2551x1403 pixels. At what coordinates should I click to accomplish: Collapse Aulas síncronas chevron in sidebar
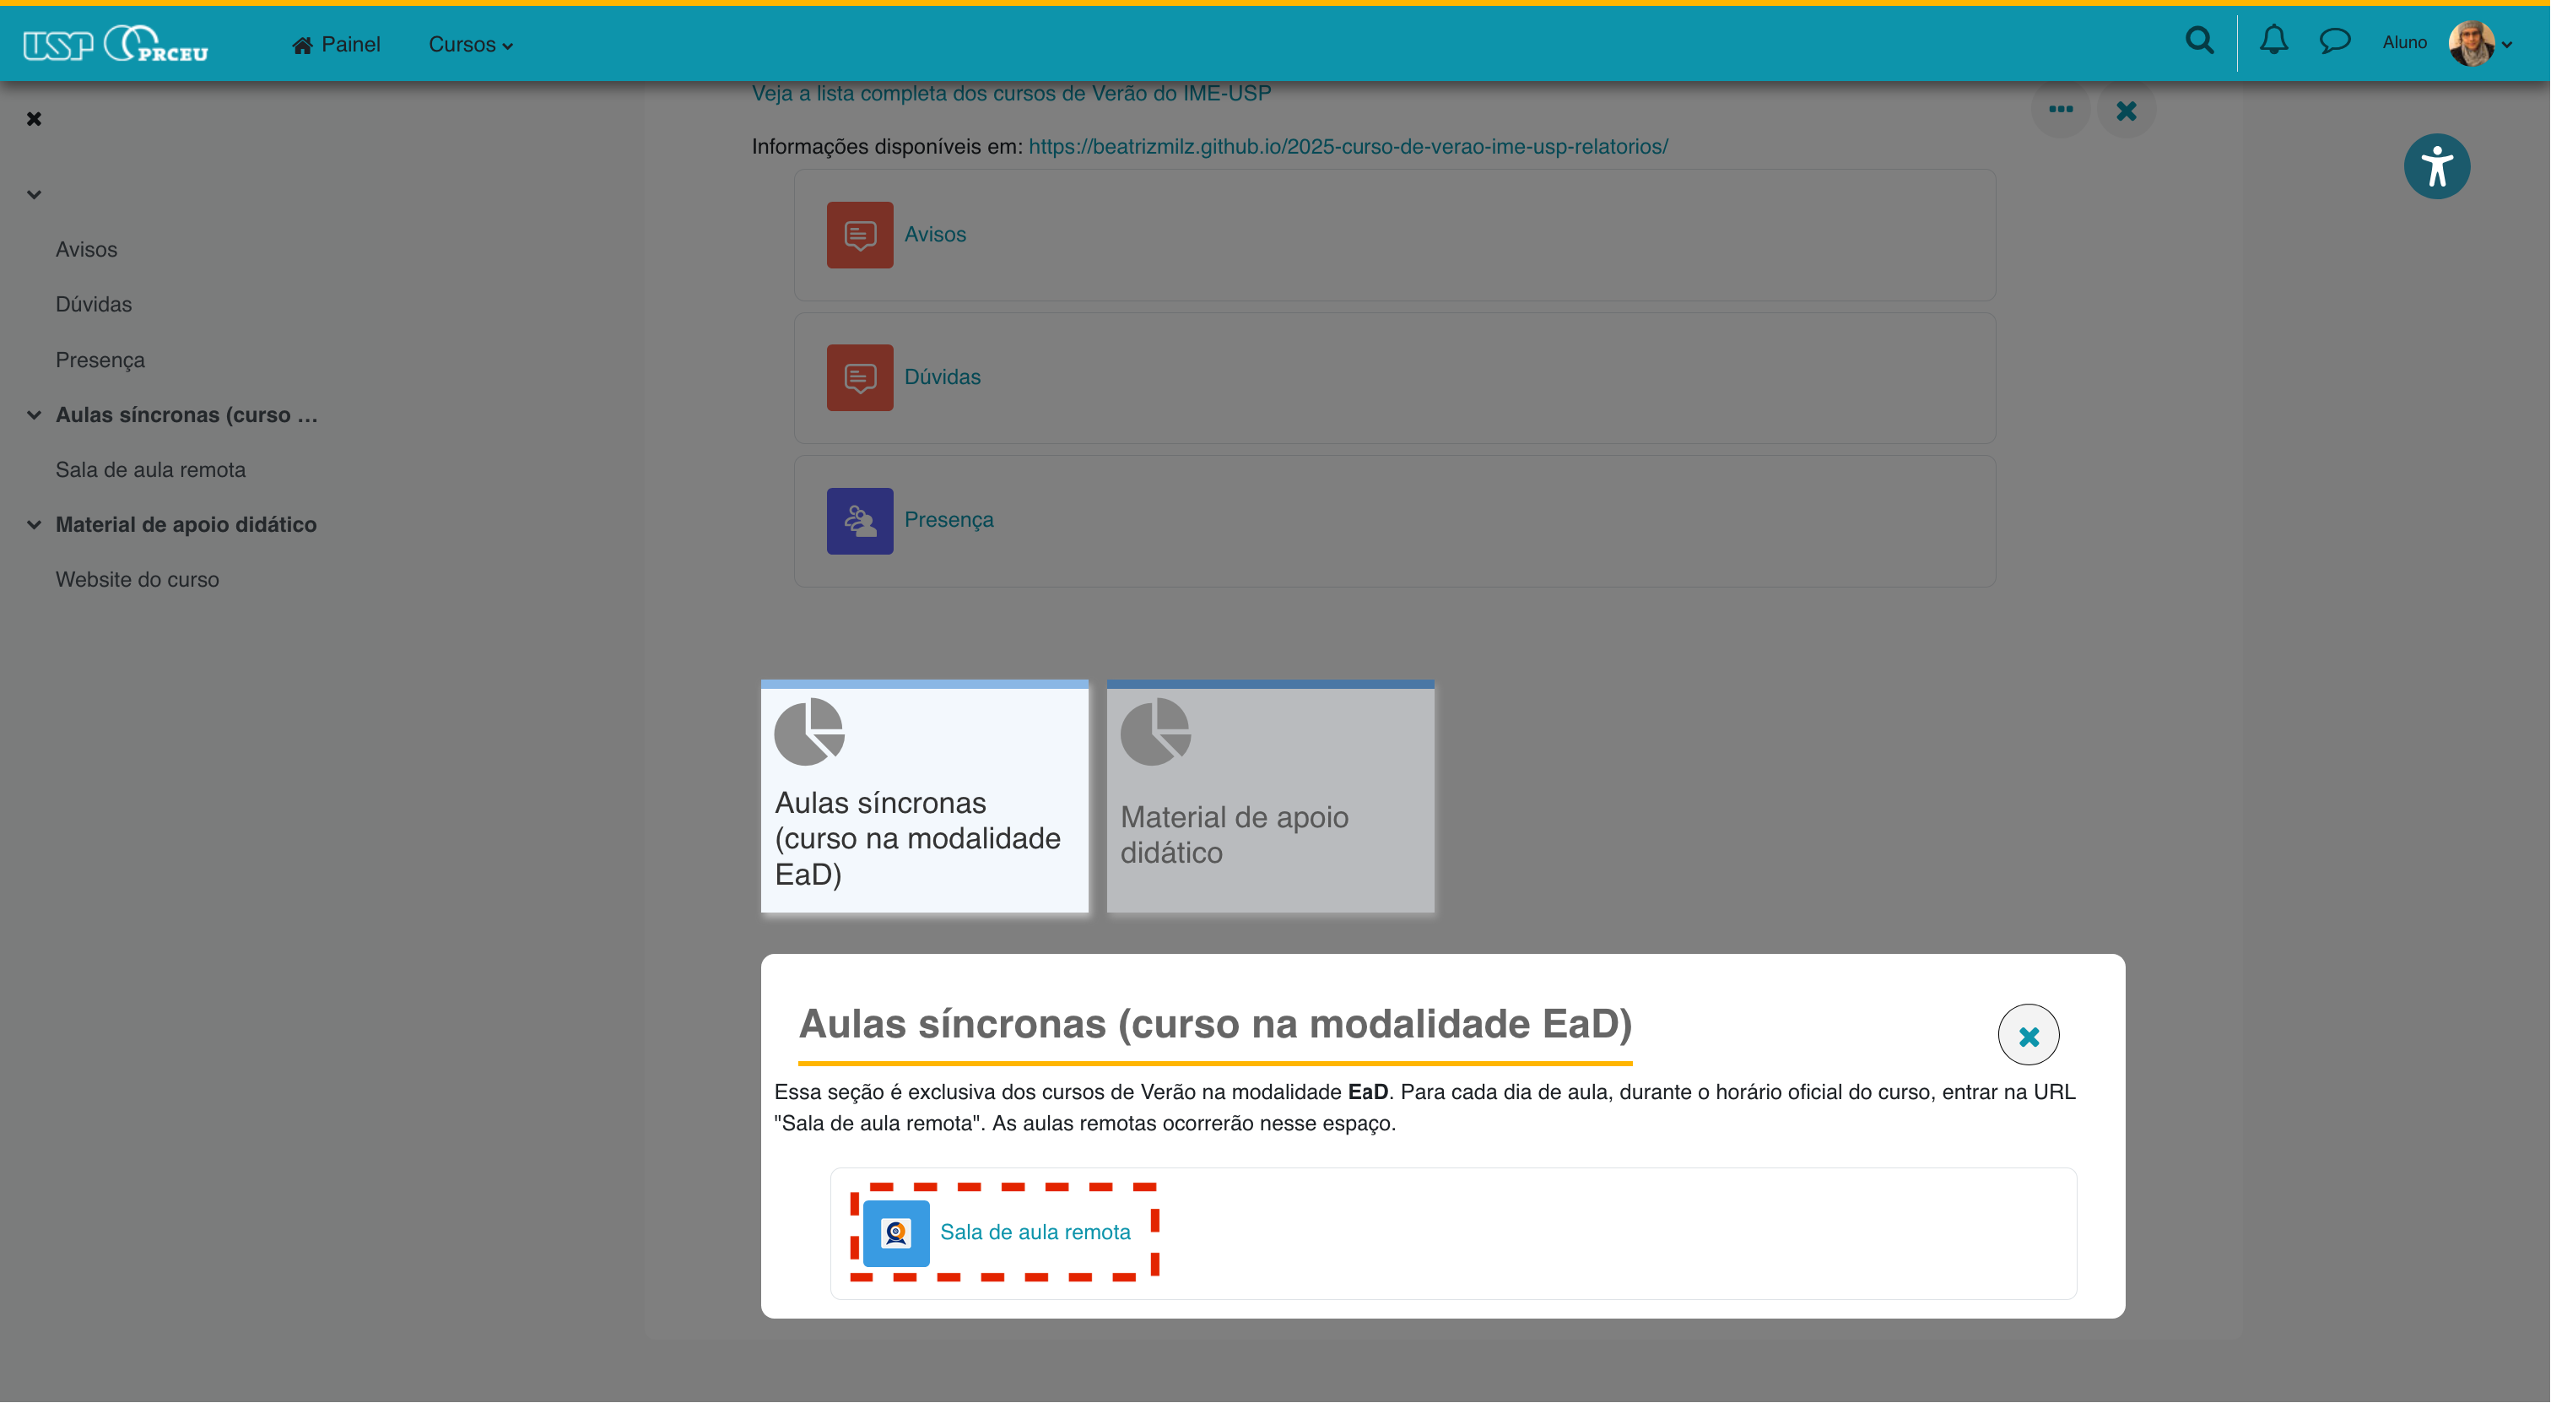click(x=34, y=415)
